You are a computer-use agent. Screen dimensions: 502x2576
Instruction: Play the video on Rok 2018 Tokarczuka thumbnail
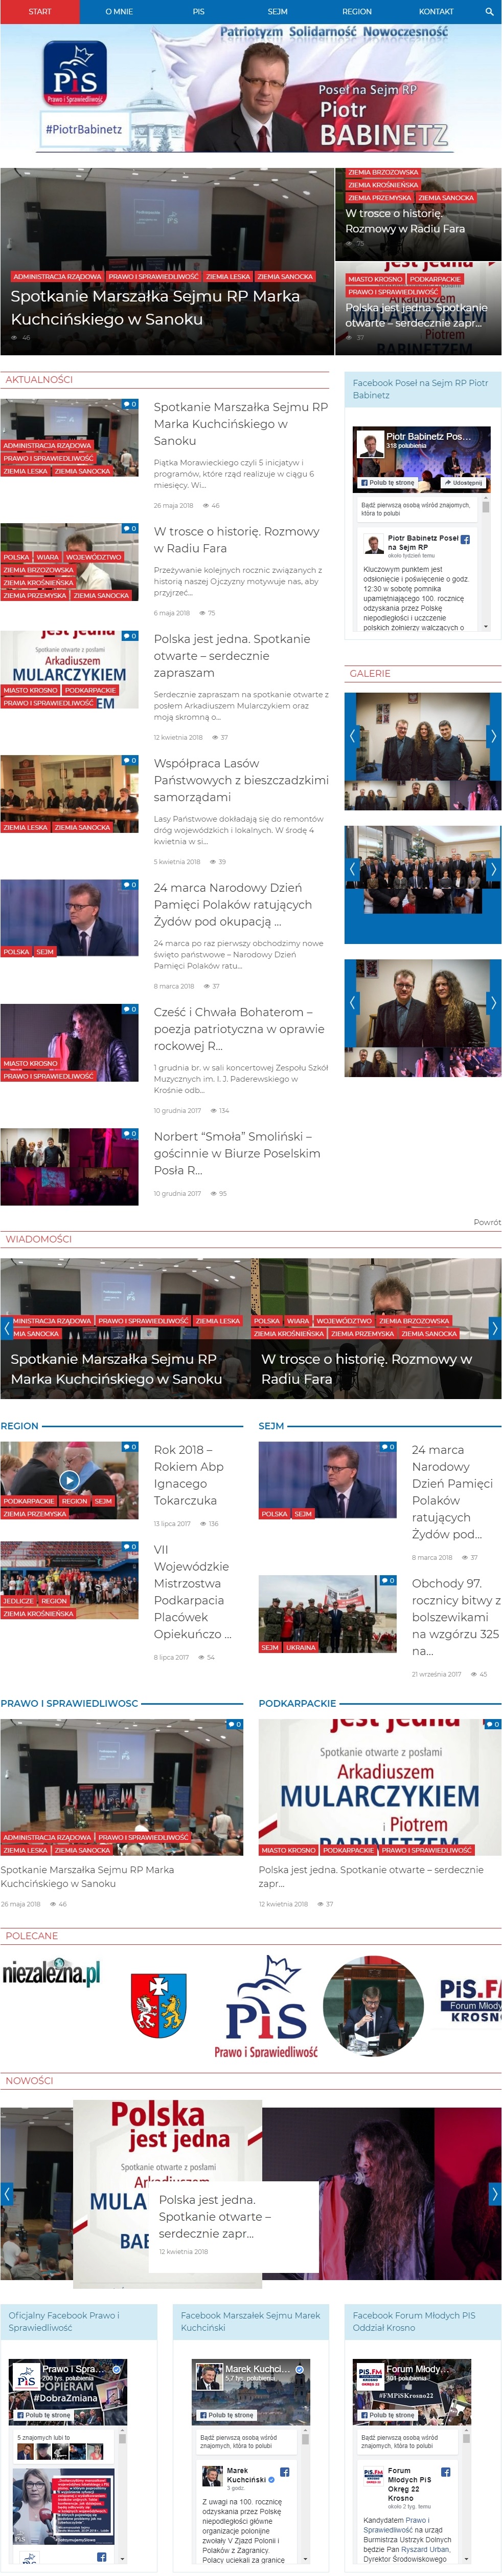point(69,1479)
